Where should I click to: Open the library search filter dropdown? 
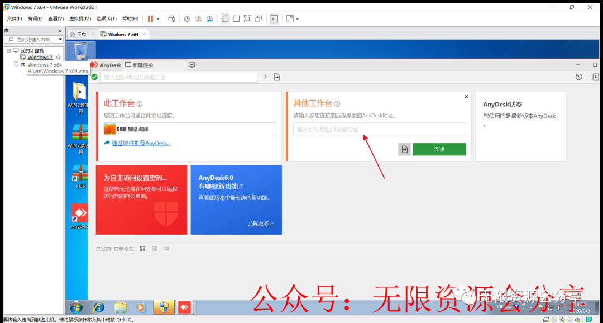60,39
